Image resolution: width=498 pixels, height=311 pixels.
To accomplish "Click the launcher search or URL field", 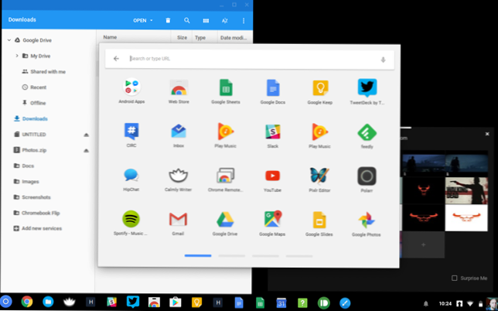I will coord(250,59).
